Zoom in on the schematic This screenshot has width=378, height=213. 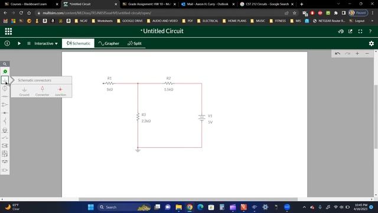click(x=357, y=53)
